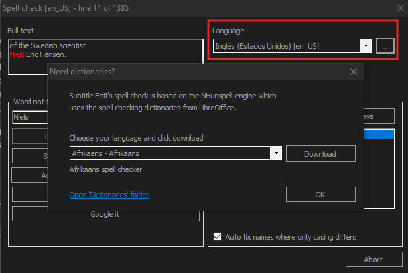Abort the spell check
Screen dimensions: 408x273
(374, 260)
